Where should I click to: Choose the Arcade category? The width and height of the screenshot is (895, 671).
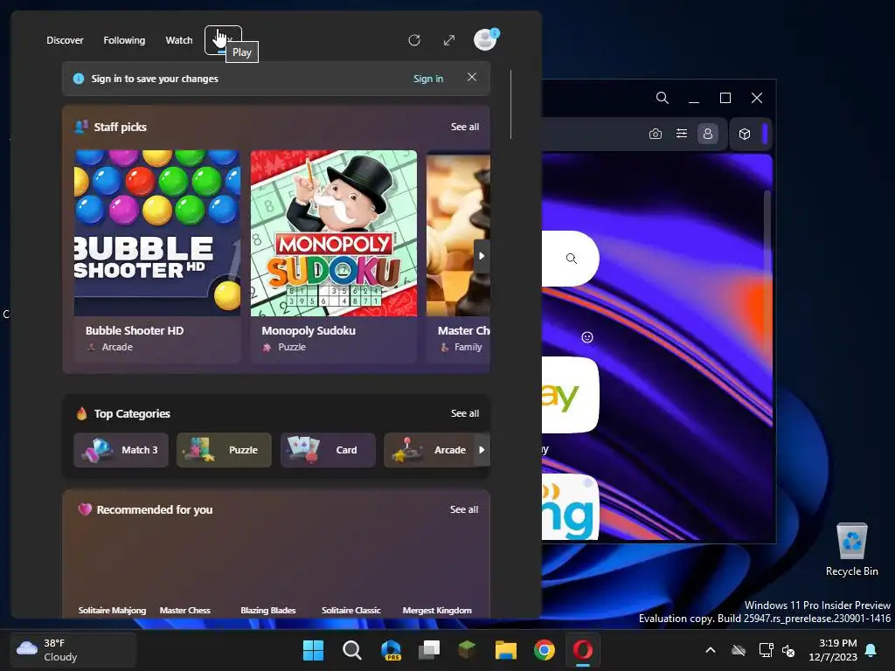click(x=429, y=450)
